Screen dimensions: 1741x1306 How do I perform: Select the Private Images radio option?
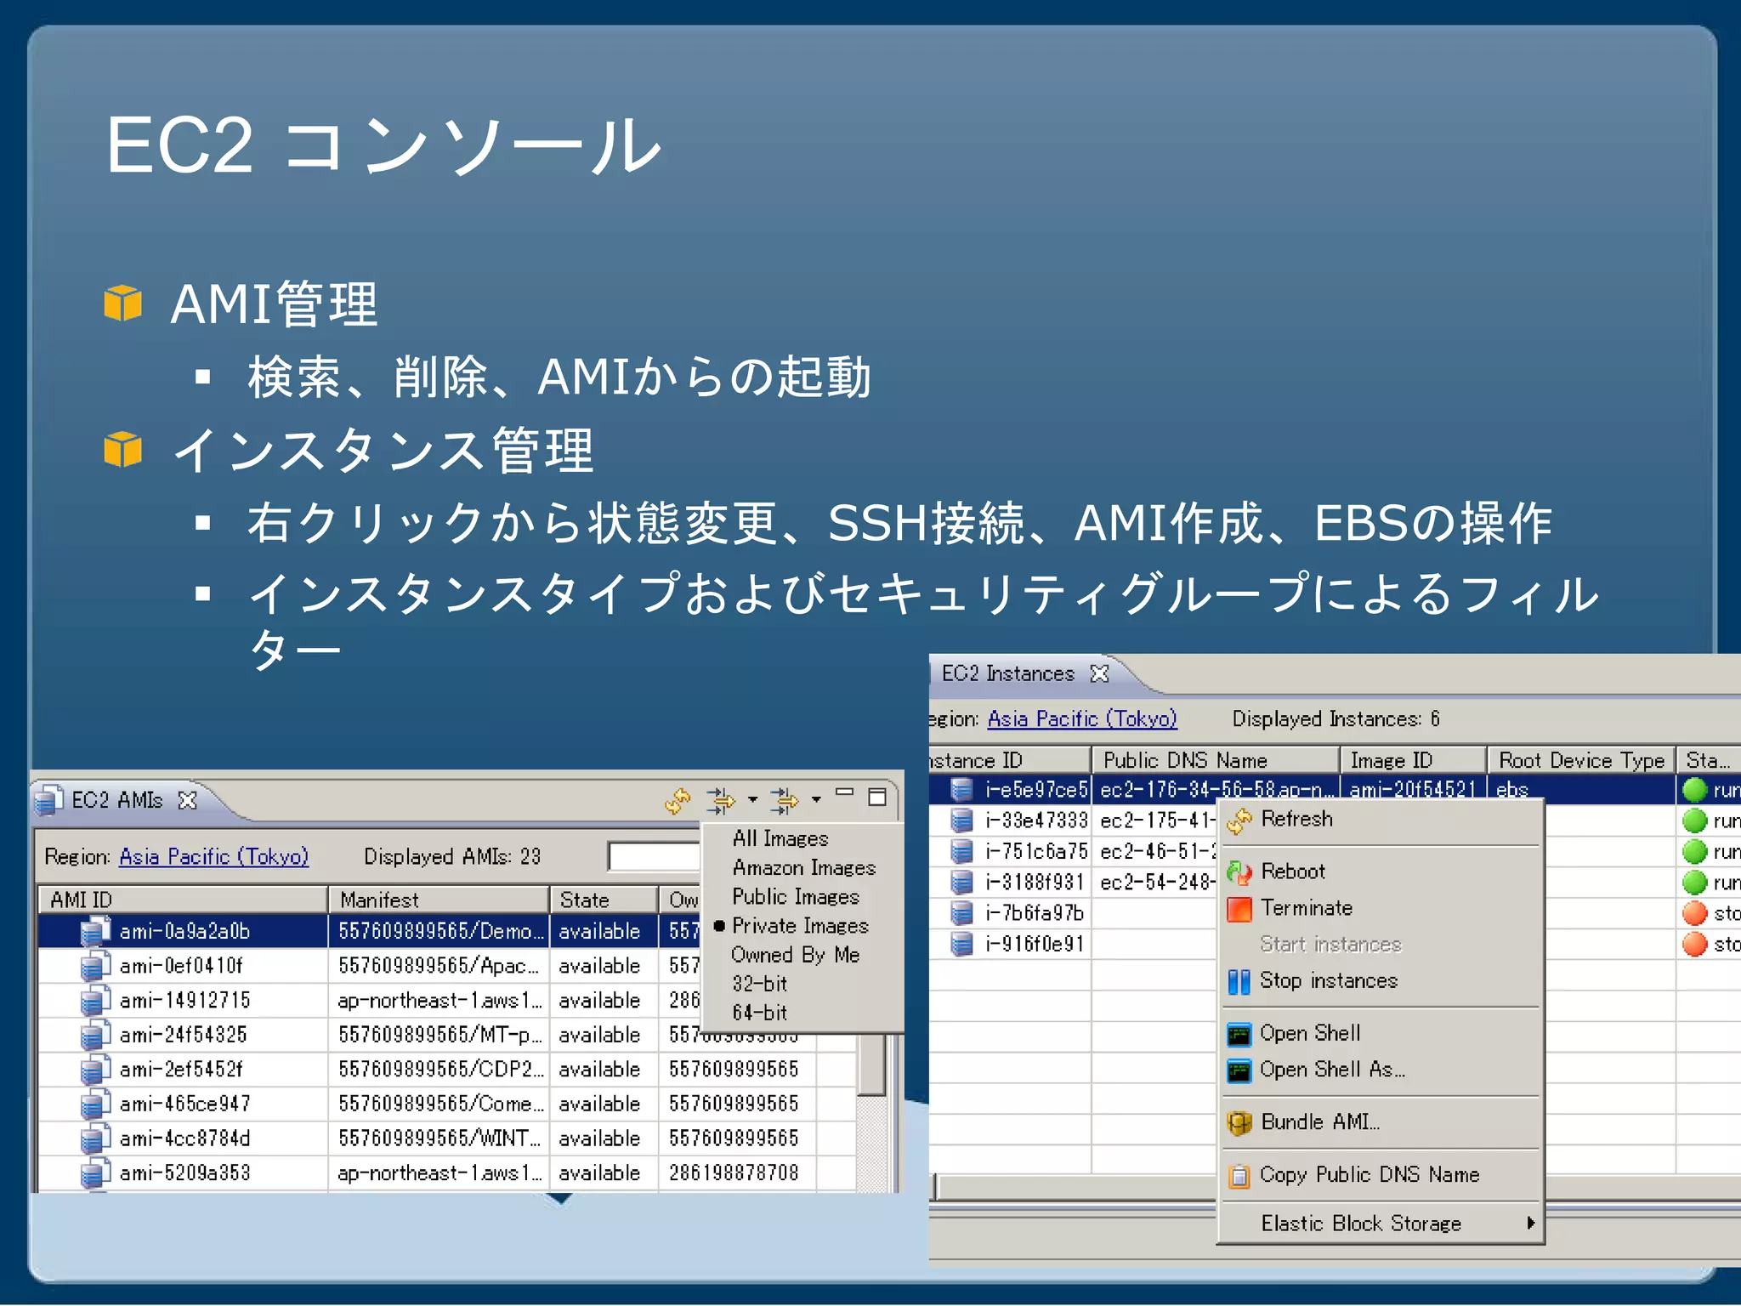tap(800, 925)
